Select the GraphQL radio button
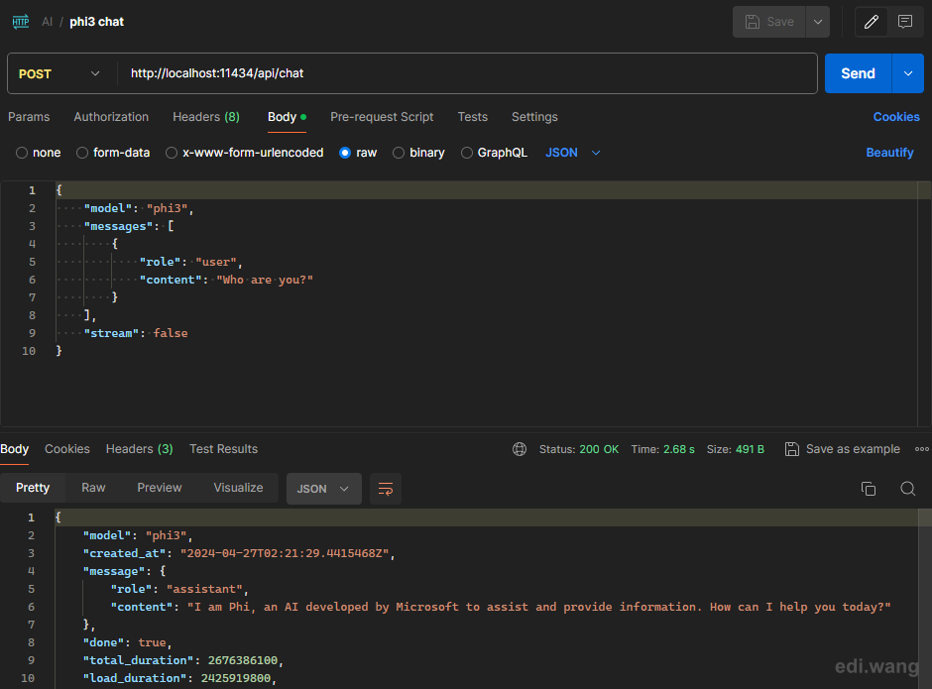This screenshot has height=689, width=932. pos(467,153)
